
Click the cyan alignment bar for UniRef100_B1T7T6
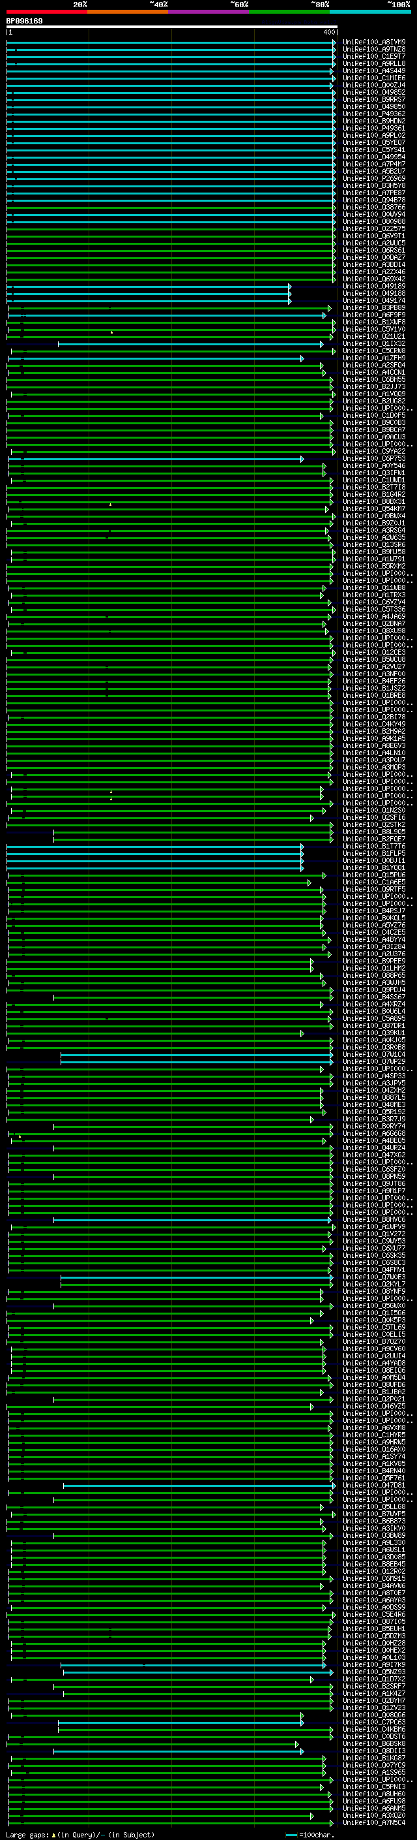click(154, 847)
